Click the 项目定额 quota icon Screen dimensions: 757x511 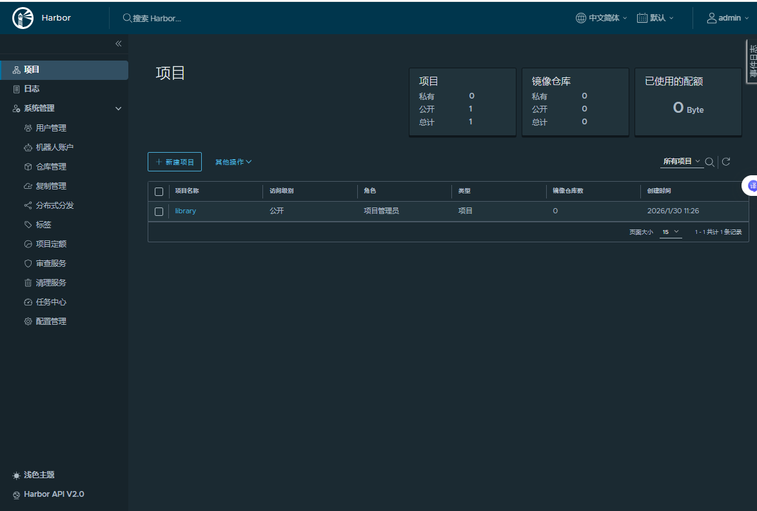(x=28, y=244)
